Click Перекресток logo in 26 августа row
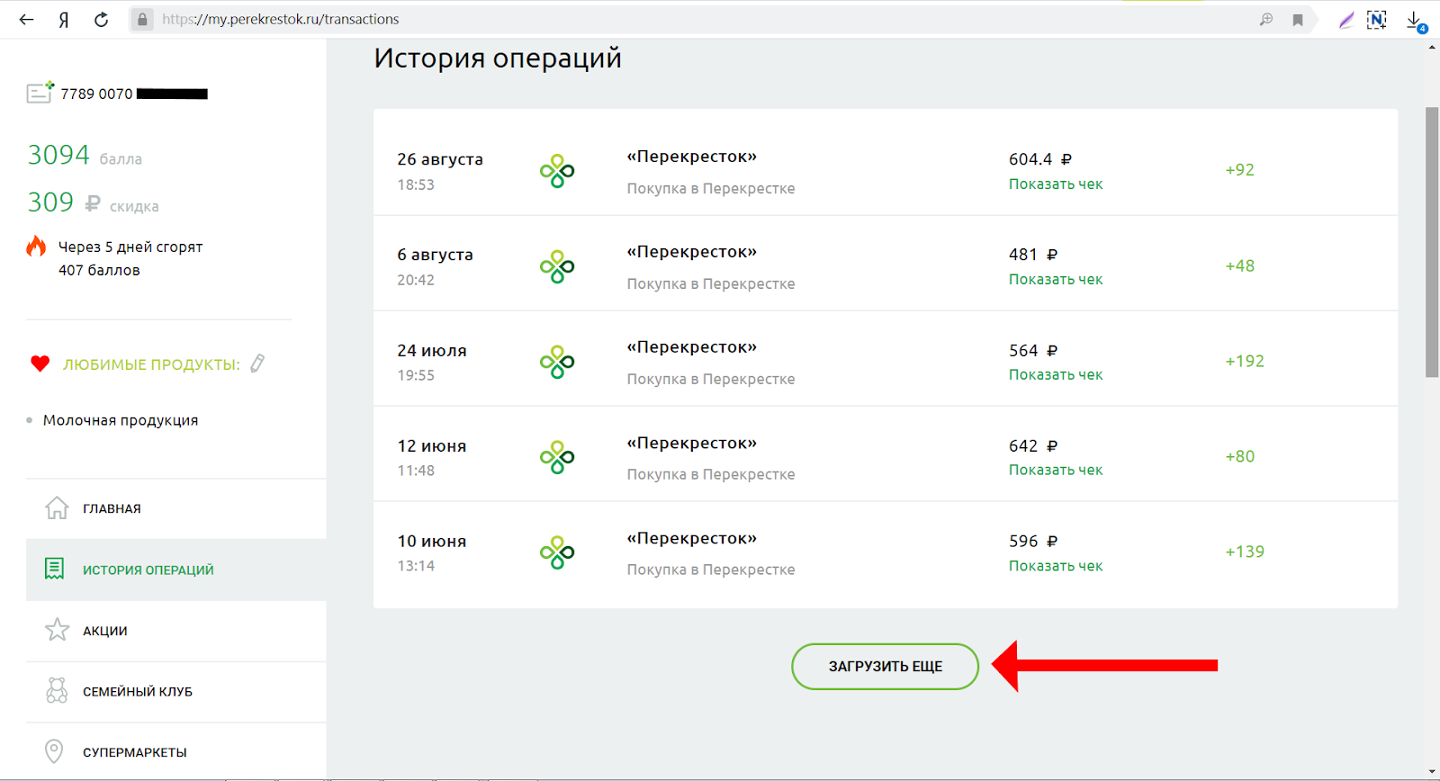Screen dimensions: 1440x781 pyautogui.click(x=557, y=171)
